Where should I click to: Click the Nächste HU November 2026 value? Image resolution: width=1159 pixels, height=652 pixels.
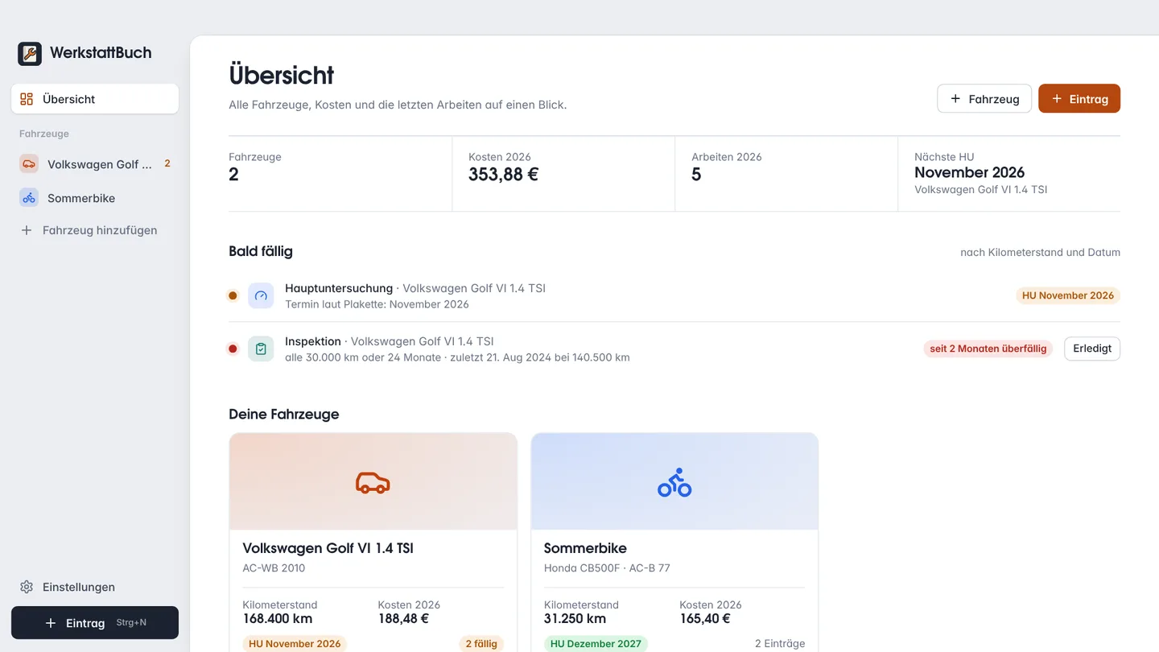[969, 172]
